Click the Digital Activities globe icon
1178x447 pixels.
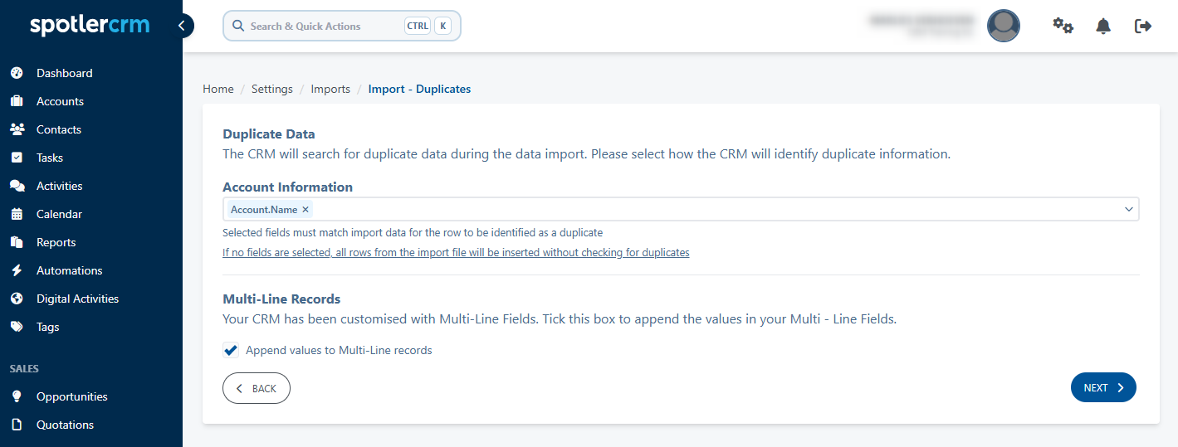point(17,299)
